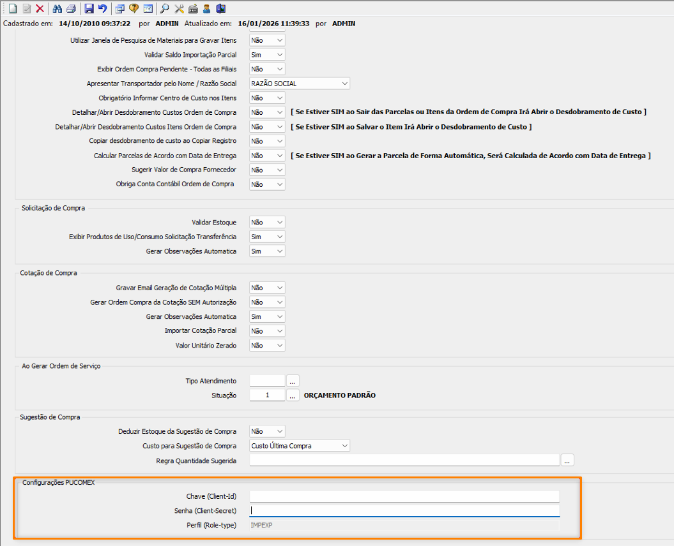
Task: Click the Situação lookup ellipsis button
Action: (293, 395)
